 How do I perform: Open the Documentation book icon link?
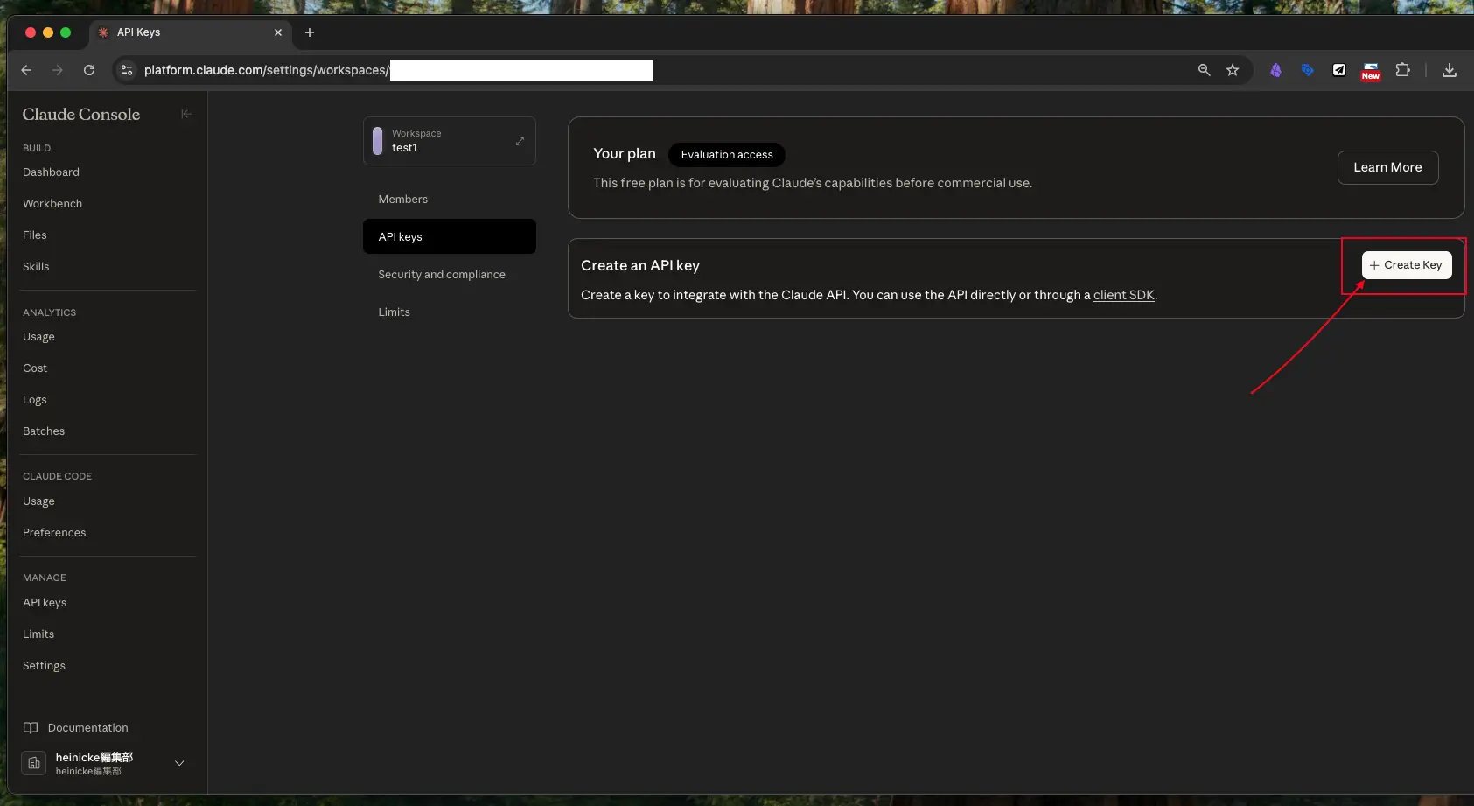click(31, 728)
